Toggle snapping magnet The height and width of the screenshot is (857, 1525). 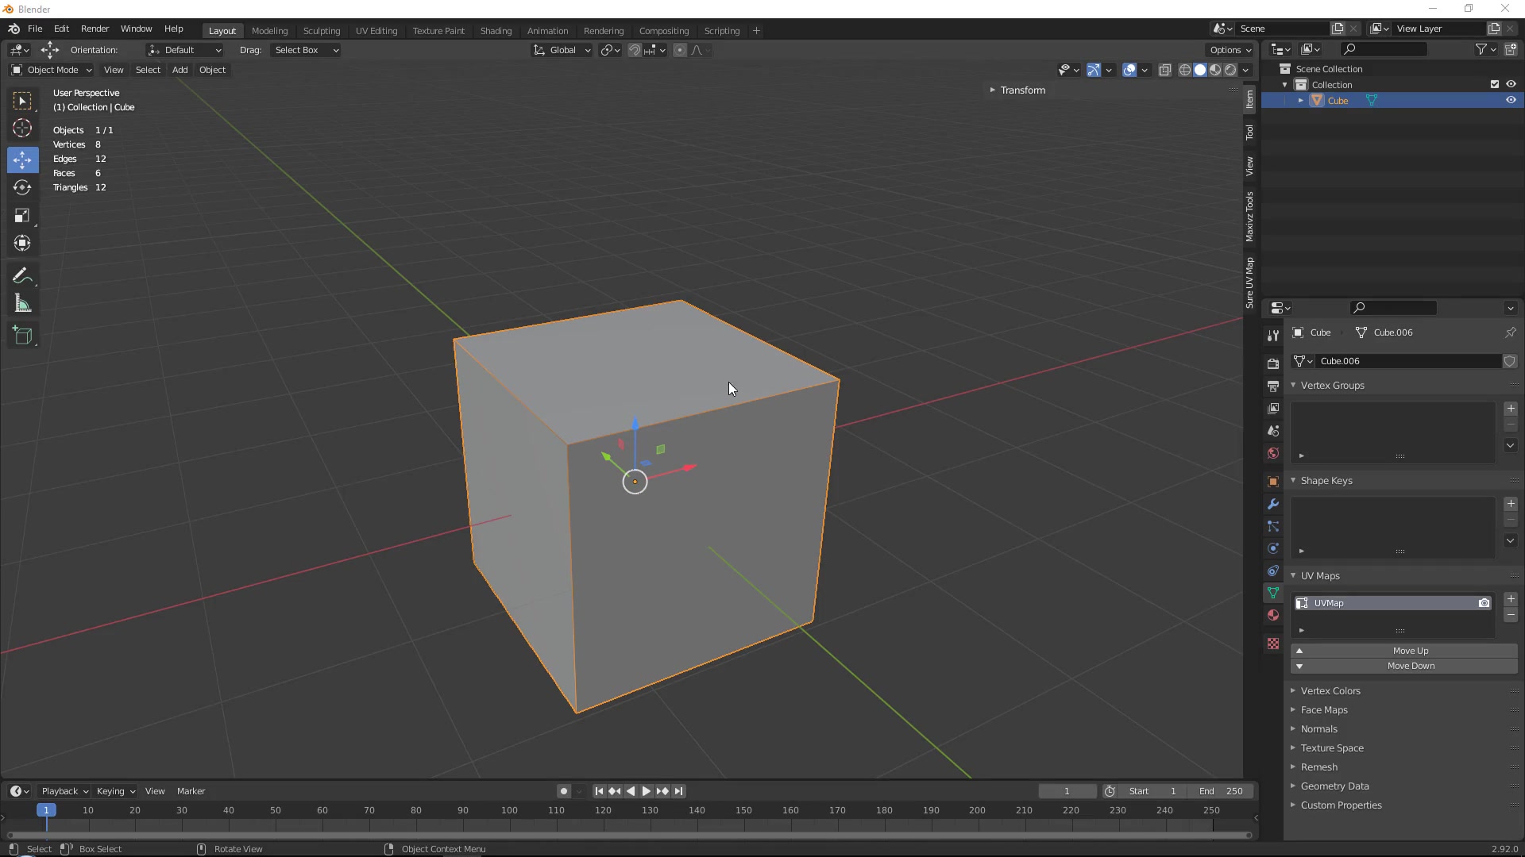634,50
